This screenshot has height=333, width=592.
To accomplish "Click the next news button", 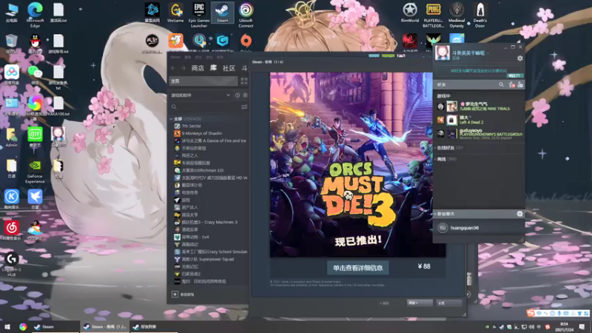I will [x=419, y=303].
